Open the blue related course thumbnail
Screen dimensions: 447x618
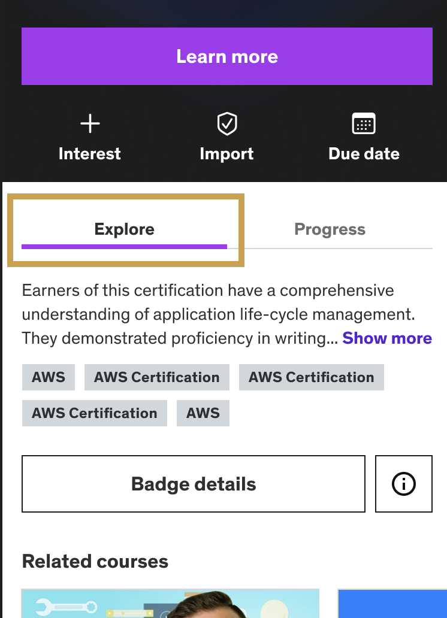pos(392,604)
